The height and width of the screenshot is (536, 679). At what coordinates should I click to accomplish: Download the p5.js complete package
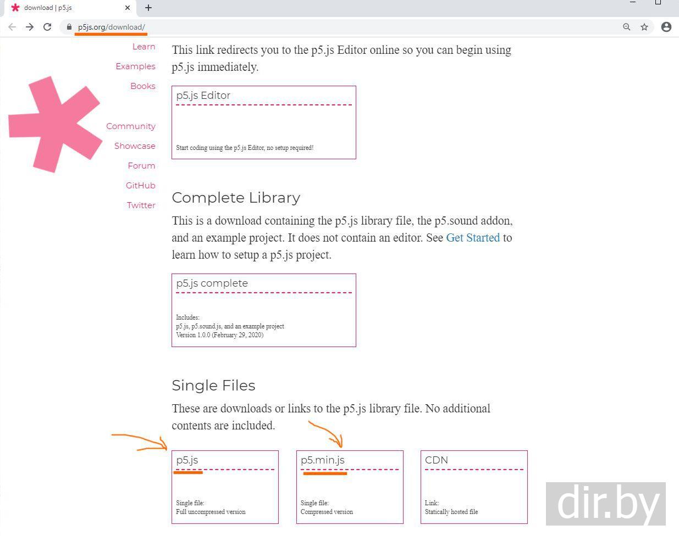[x=264, y=310]
